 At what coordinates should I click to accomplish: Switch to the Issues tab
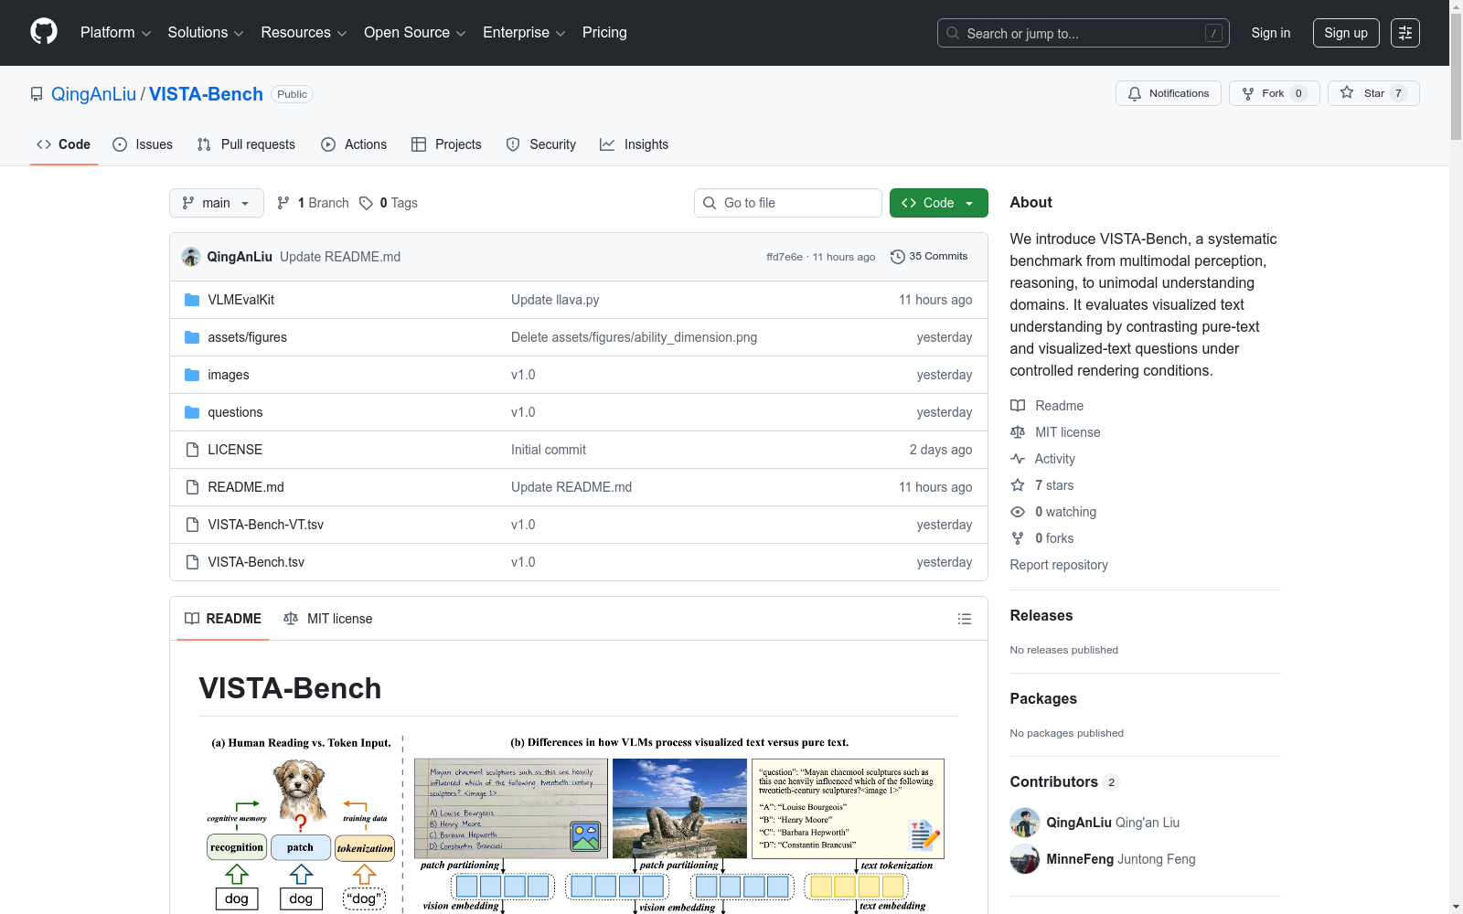pyautogui.click(x=143, y=144)
